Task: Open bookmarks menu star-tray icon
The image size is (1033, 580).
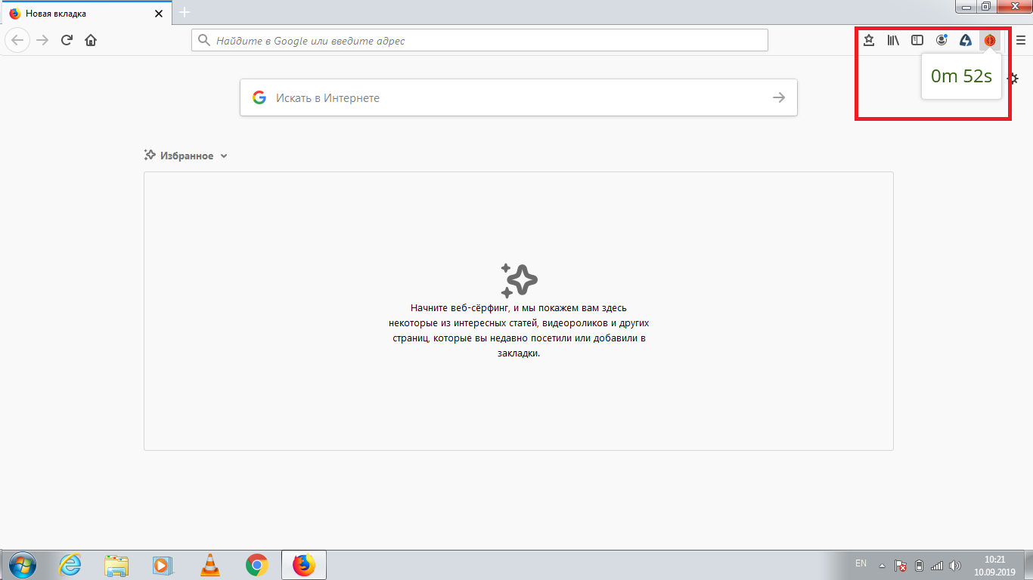Action: coord(869,40)
